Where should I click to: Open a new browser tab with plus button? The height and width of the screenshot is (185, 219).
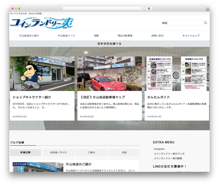(208, 10)
